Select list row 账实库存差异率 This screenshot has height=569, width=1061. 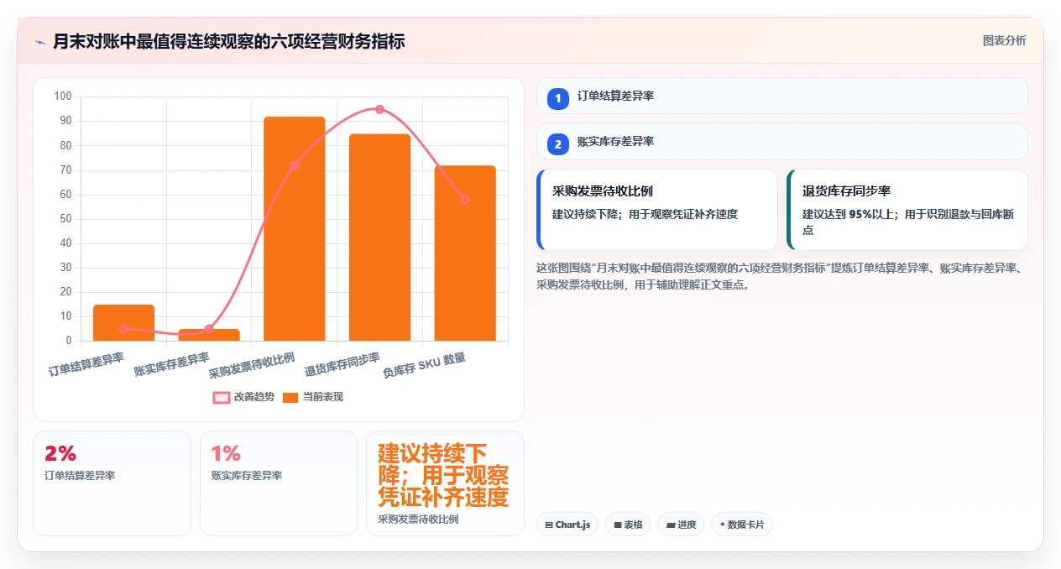pos(782,141)
